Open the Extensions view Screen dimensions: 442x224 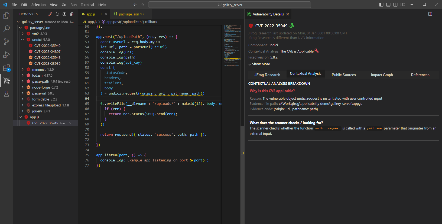pos(6,68)
